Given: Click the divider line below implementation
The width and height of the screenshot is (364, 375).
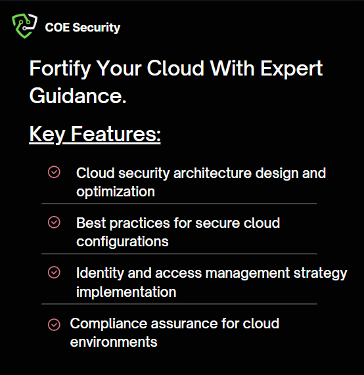Looking at the screenshot, I should [x=179, y=304].
